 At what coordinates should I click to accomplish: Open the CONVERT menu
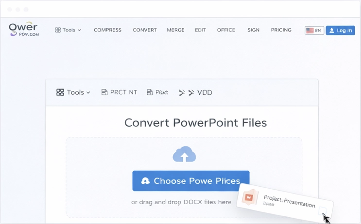pos(145,30)
